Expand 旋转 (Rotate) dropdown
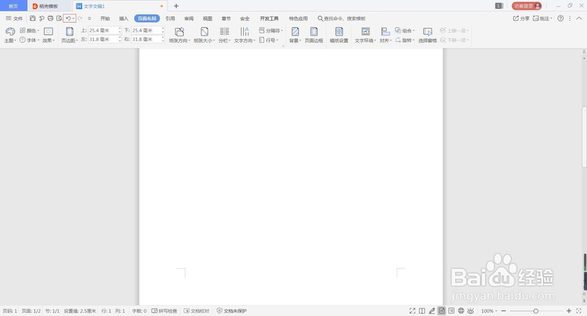This screenshot has width=587, height=316. [404, 40]
